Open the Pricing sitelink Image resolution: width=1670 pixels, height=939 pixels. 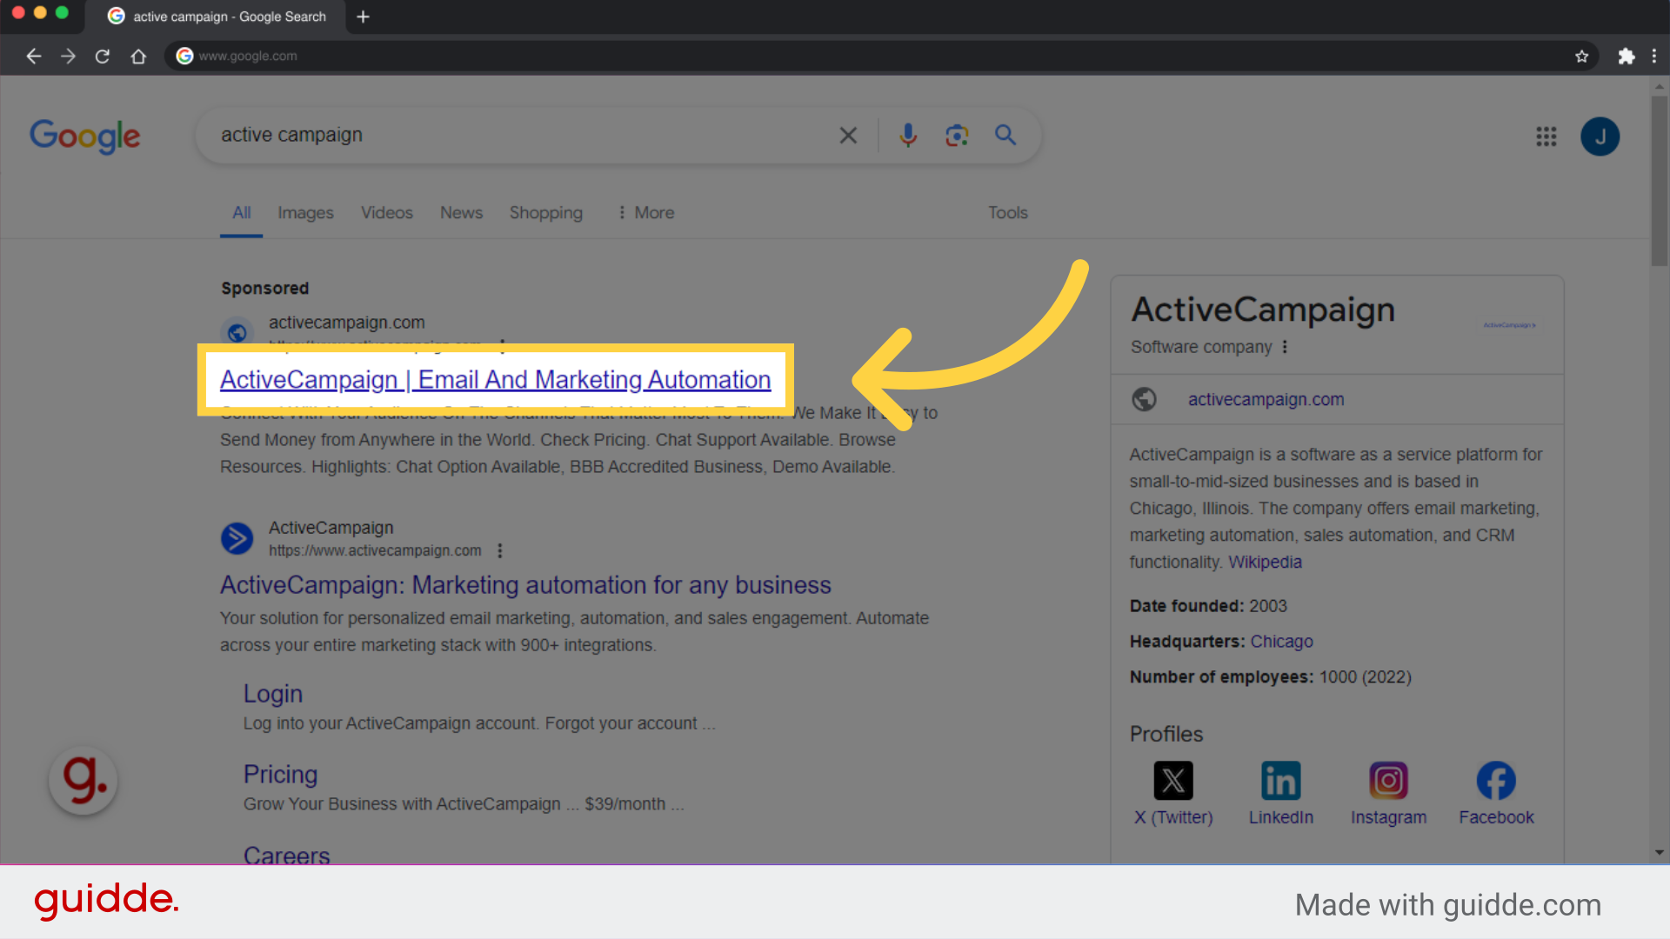(x=280, y=774)
